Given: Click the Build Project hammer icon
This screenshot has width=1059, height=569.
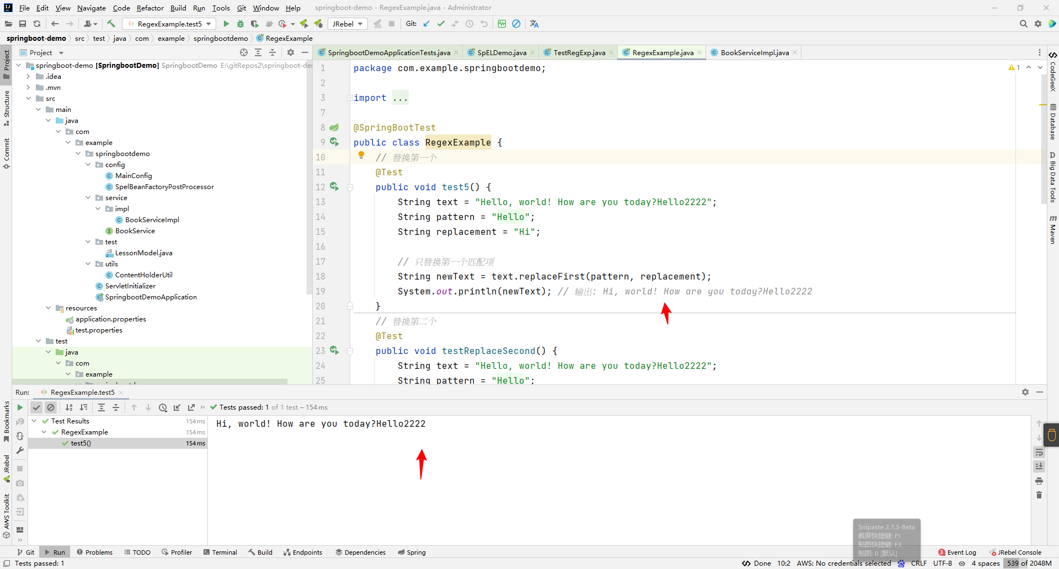Looking at the screenshot, I should pyautogui.click(x=111, y=24).
